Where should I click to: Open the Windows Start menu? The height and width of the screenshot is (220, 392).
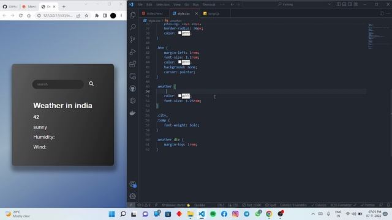[111, 214]
